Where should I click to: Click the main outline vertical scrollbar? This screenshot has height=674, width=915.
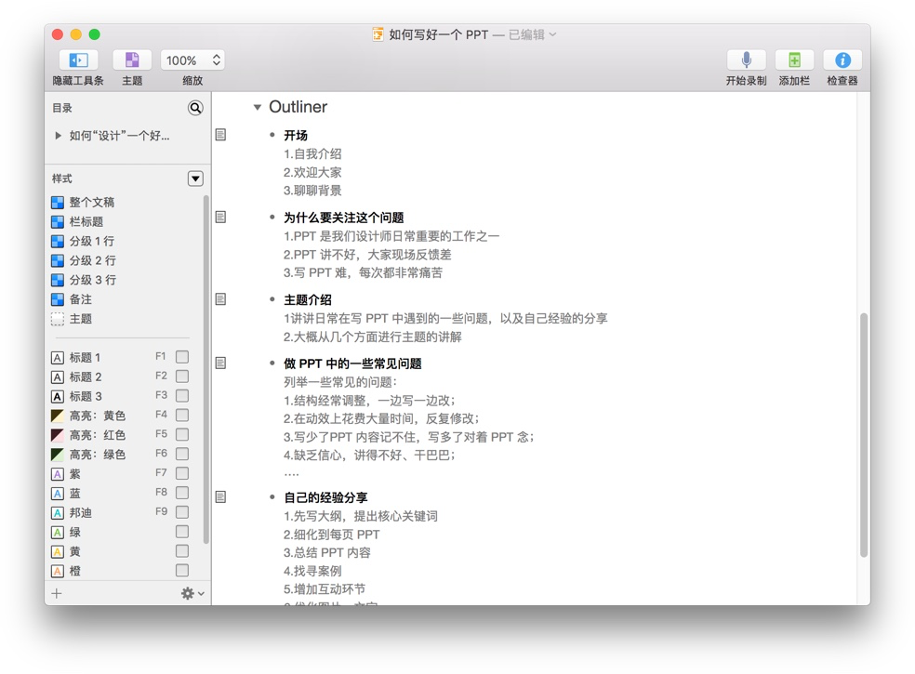pyautogui.click(x=864, y=435)
